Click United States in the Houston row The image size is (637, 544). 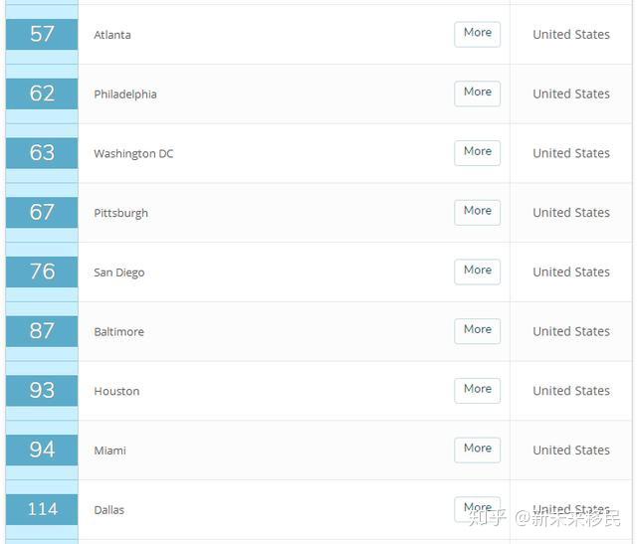click(571, 391)
